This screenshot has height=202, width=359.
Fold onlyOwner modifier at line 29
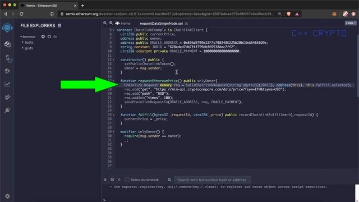click(113, 132)
